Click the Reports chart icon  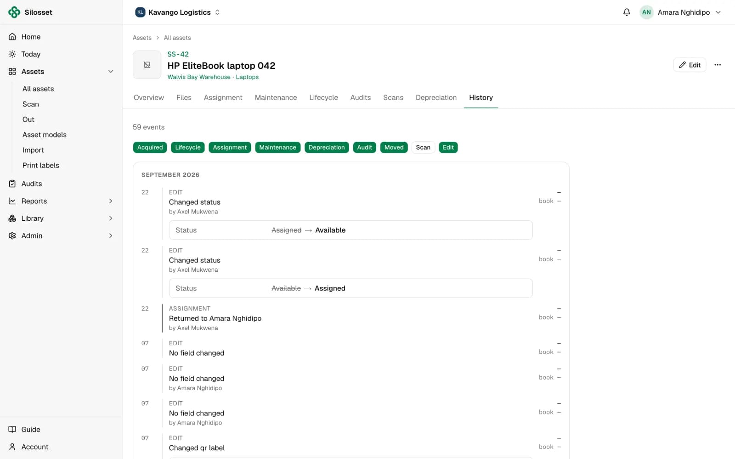click(x=12, y=201)
